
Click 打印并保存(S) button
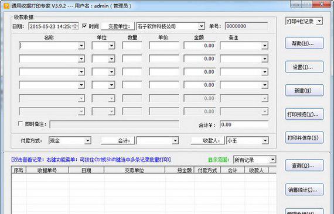click(304, 138)
